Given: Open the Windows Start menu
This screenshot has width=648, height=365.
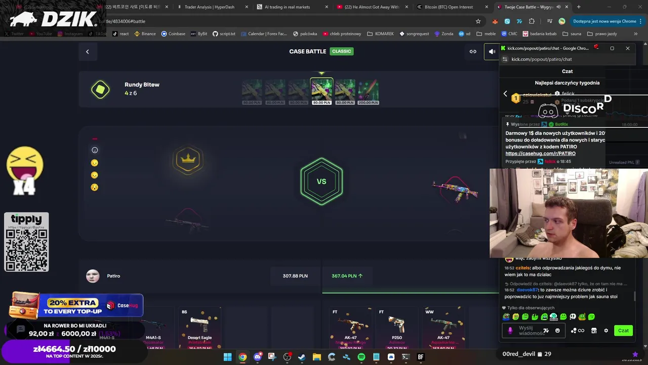Looking at the screenshot, I should [228, 357].
